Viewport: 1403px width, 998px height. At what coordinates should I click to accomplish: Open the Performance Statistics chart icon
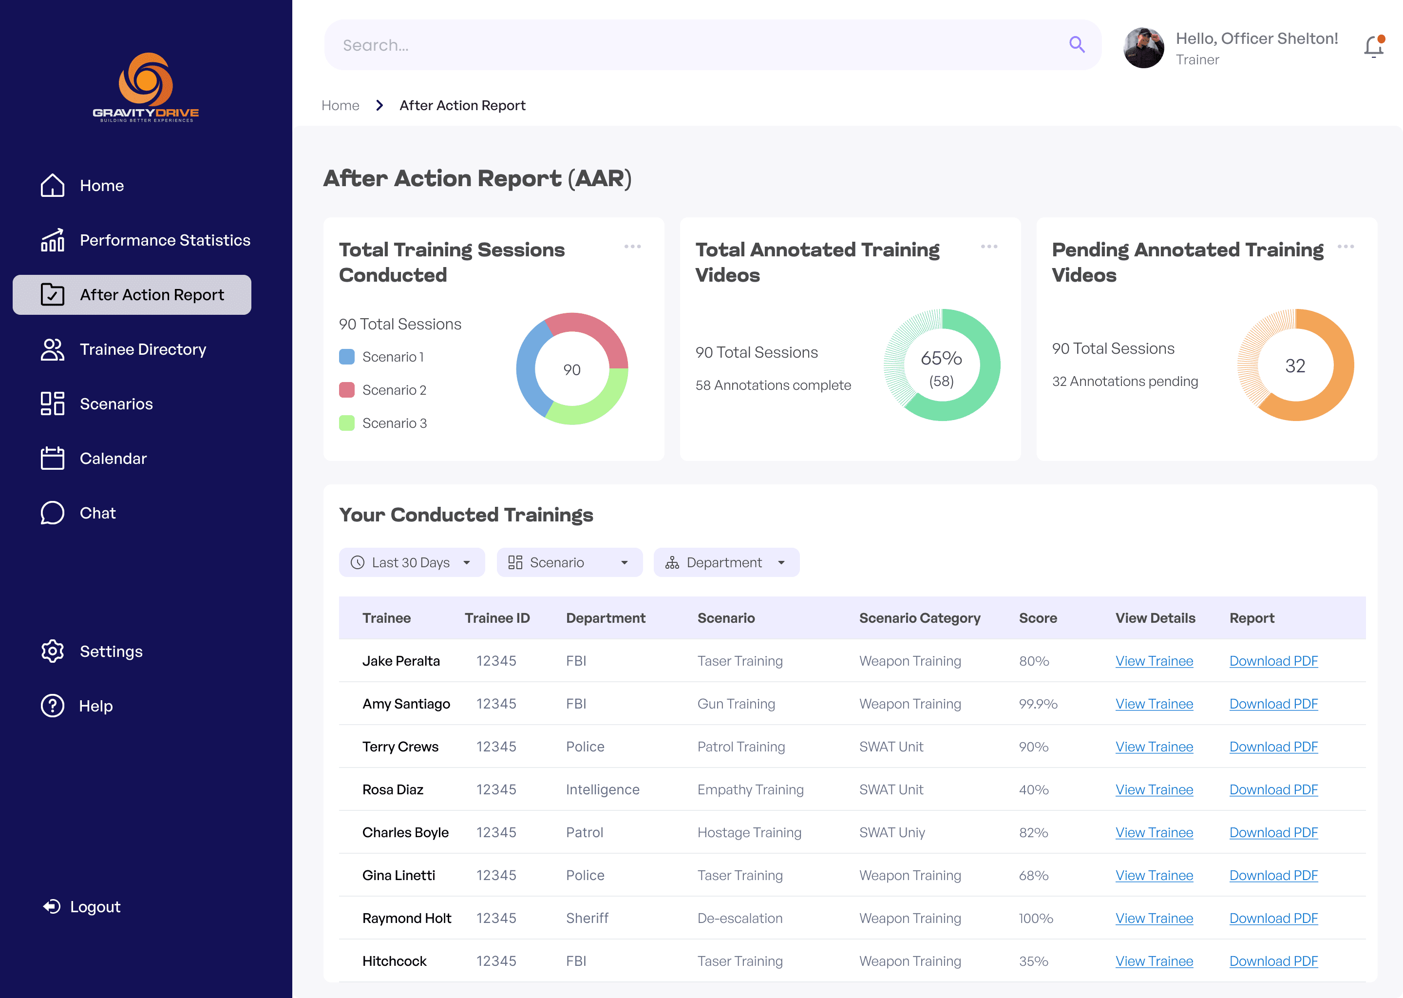point(52,240)
